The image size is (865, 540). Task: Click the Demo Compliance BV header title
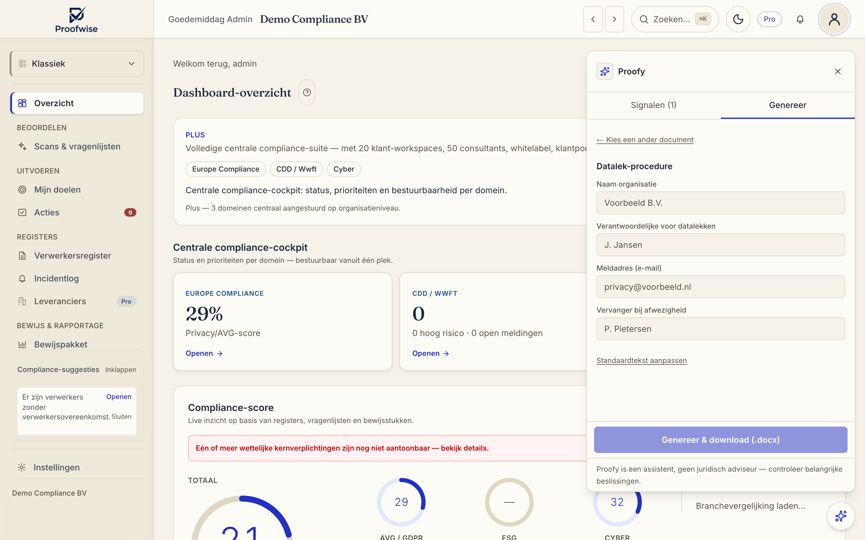[314, 19]
